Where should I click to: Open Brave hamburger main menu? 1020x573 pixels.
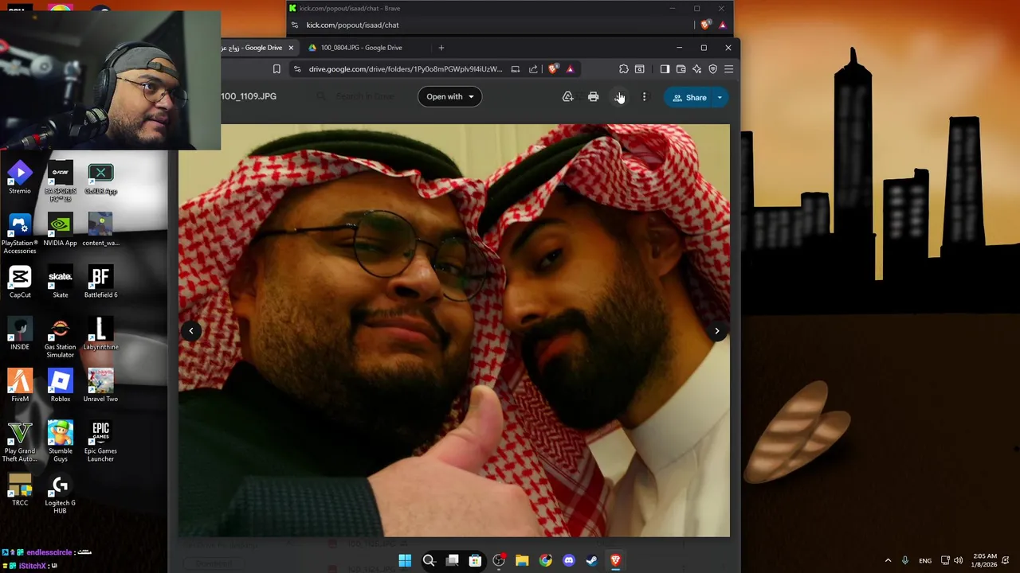[728, 69]
